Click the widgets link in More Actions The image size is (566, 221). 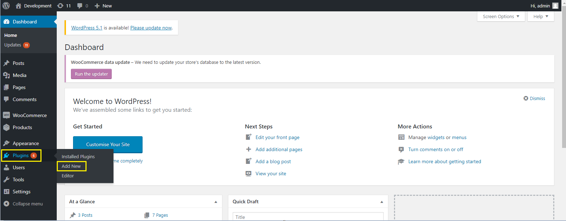point(436,137)
